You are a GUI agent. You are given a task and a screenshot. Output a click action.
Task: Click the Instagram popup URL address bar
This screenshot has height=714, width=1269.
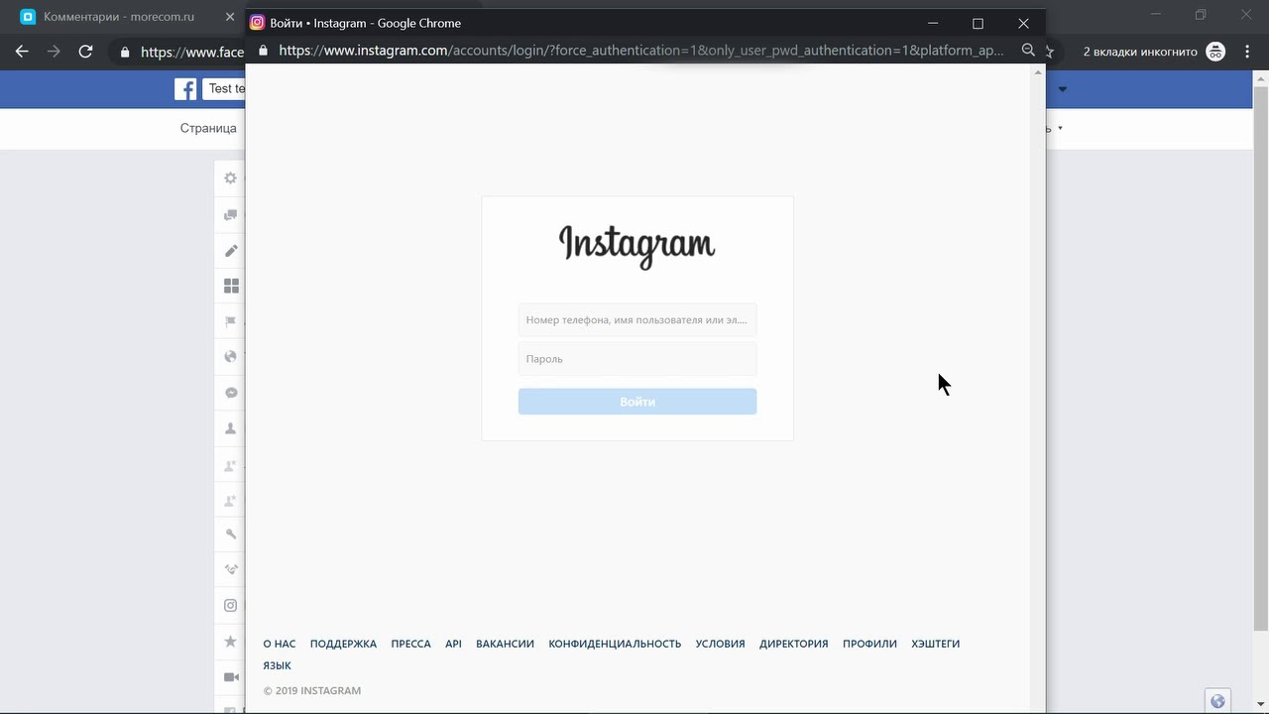pos(641,51)
